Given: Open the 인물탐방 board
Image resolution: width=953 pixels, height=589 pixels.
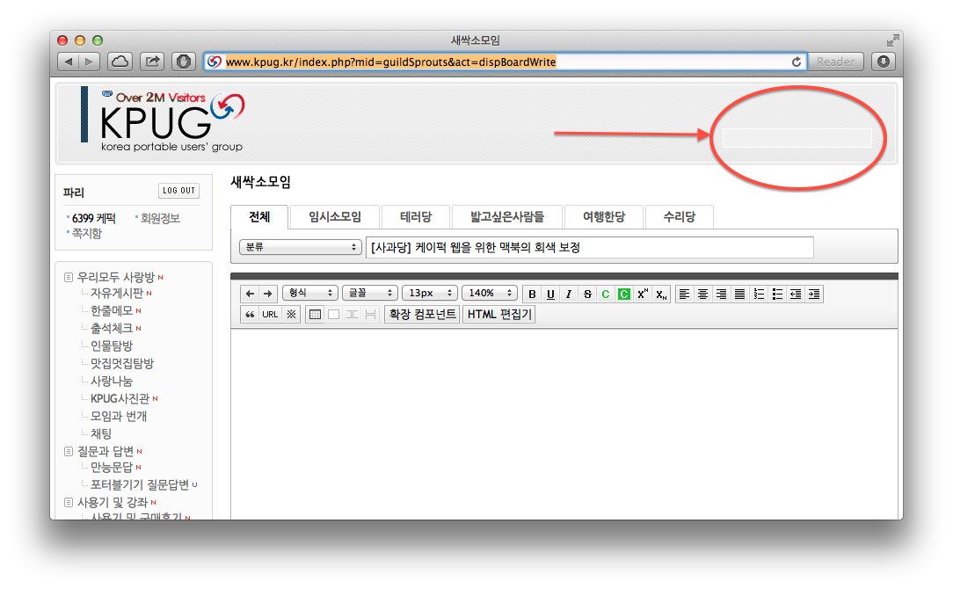Looking at the screenshot, I should [x=112, y=345].
